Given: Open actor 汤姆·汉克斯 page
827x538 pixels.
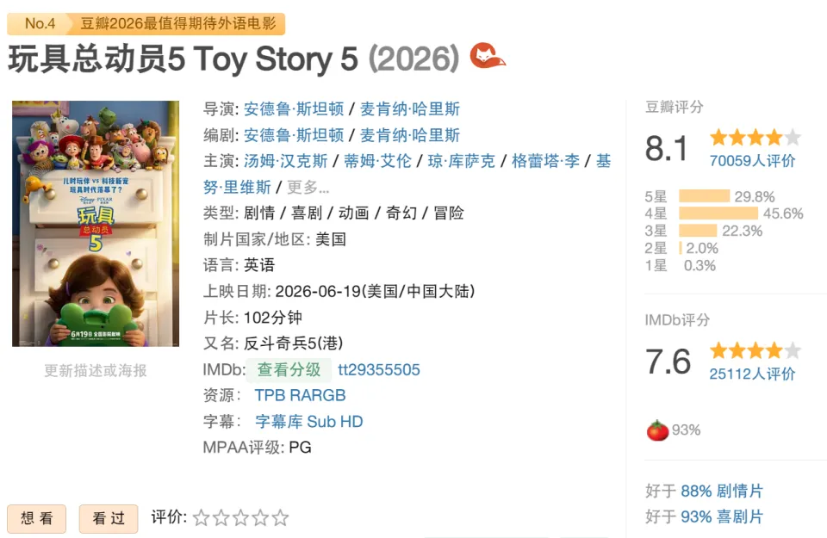Looking at the screenshot, I should pos(285,161).
